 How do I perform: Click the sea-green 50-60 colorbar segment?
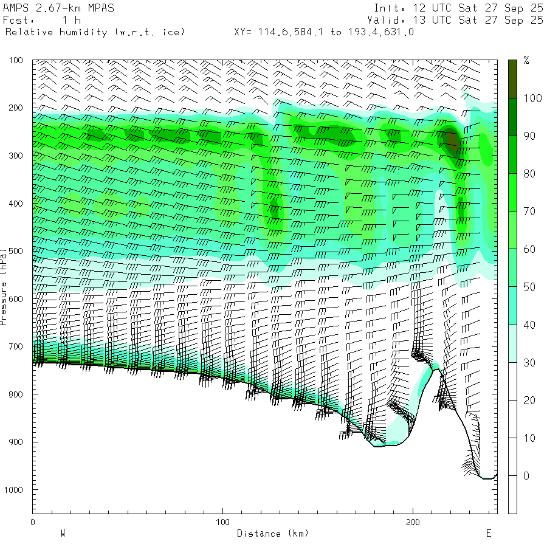512,267
